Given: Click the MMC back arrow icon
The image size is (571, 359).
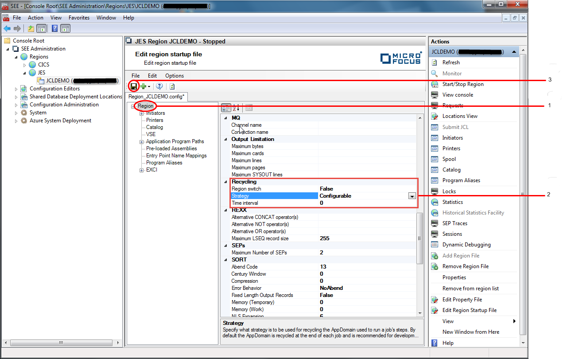Looking at the screenshot, I should click(7, 29).
